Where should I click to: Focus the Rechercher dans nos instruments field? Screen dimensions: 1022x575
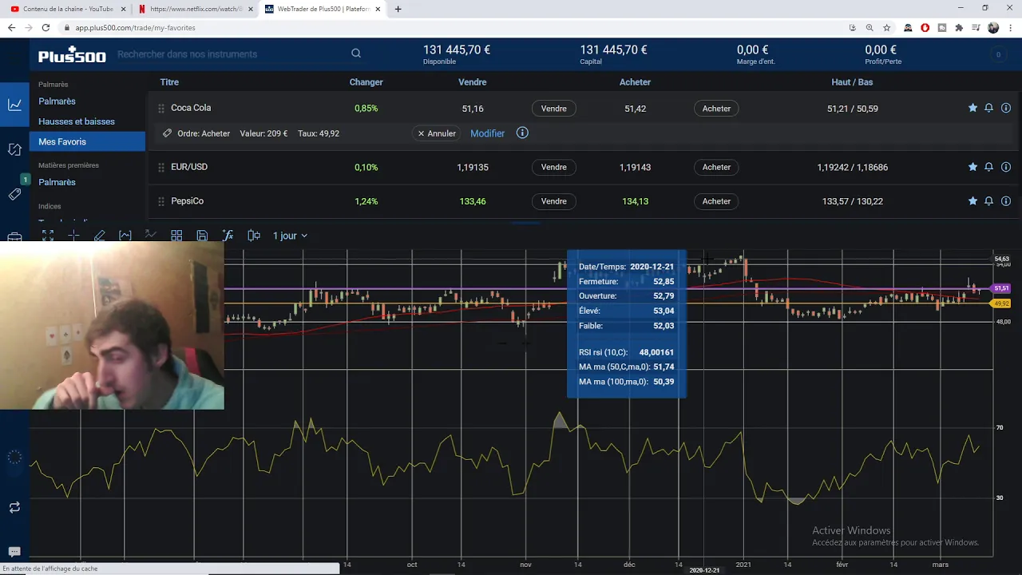[232, 54]
